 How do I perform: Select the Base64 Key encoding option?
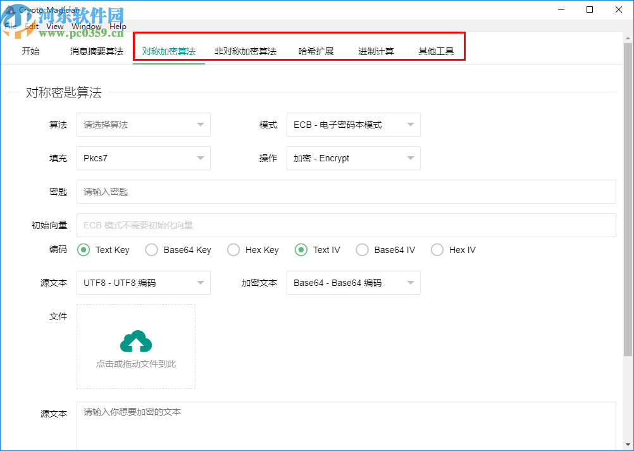151,250
